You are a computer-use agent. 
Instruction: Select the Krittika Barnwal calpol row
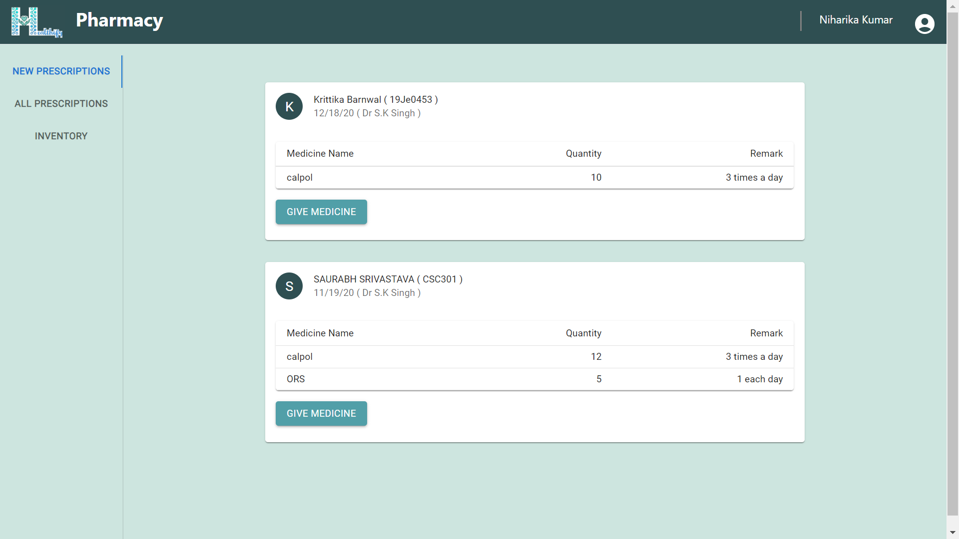click(x=534, y=178)
